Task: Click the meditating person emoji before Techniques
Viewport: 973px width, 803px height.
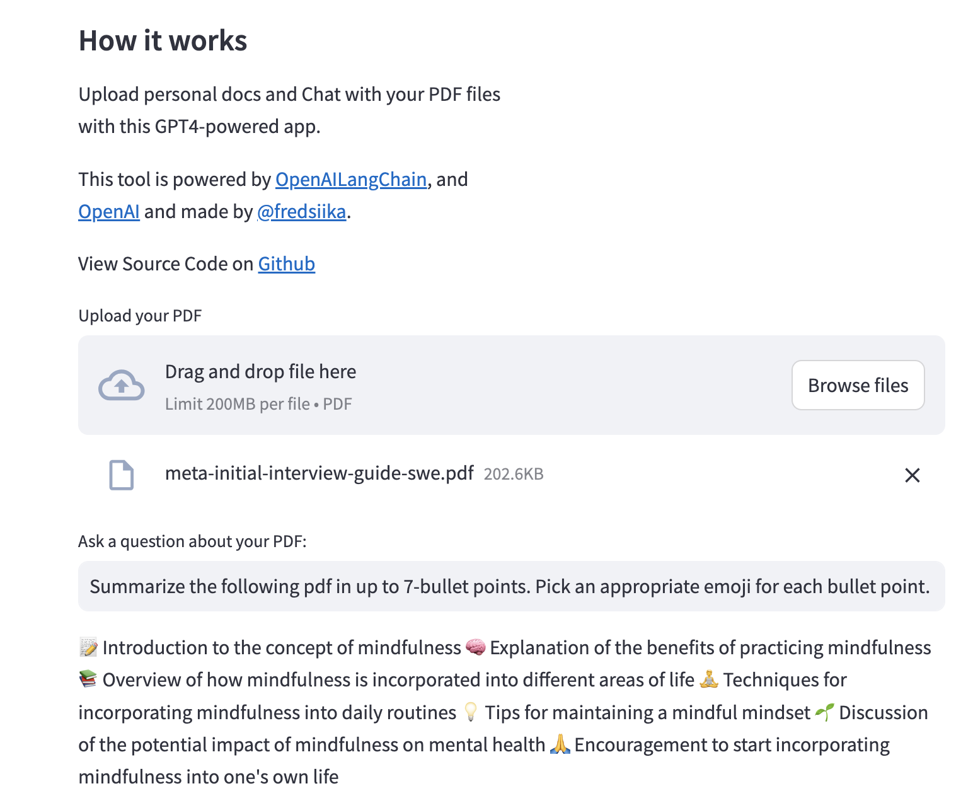Action: (709, 679)
